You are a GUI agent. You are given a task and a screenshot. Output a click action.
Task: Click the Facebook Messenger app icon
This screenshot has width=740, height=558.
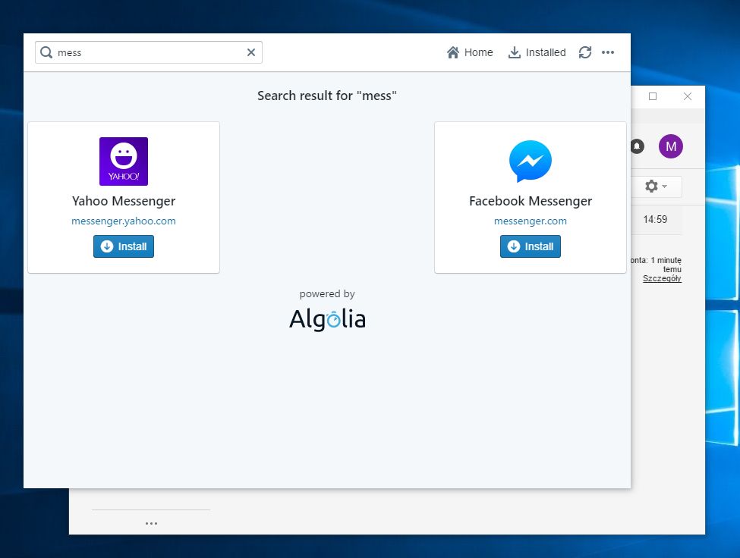pyautogui.click(x=531, y=161)
